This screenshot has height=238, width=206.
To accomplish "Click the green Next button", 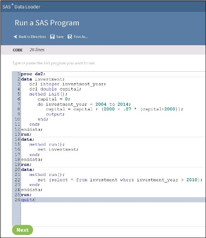I will 23,230.
